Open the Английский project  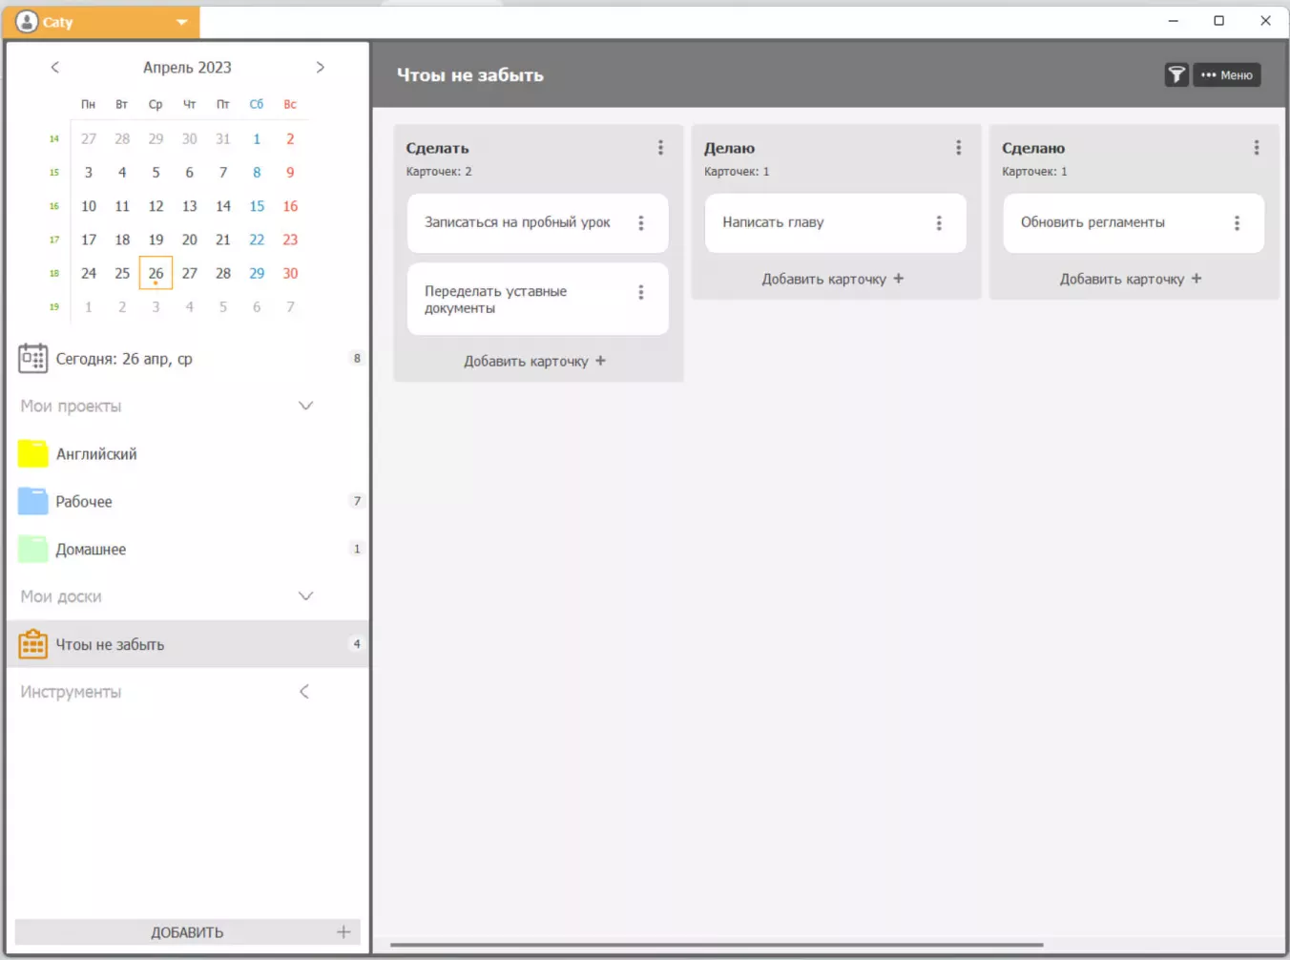(x=188, y=454)
